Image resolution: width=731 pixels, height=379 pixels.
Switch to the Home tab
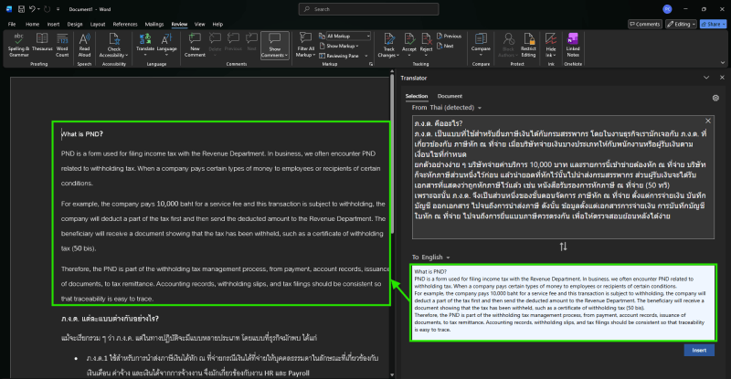[x=32, y=25]
